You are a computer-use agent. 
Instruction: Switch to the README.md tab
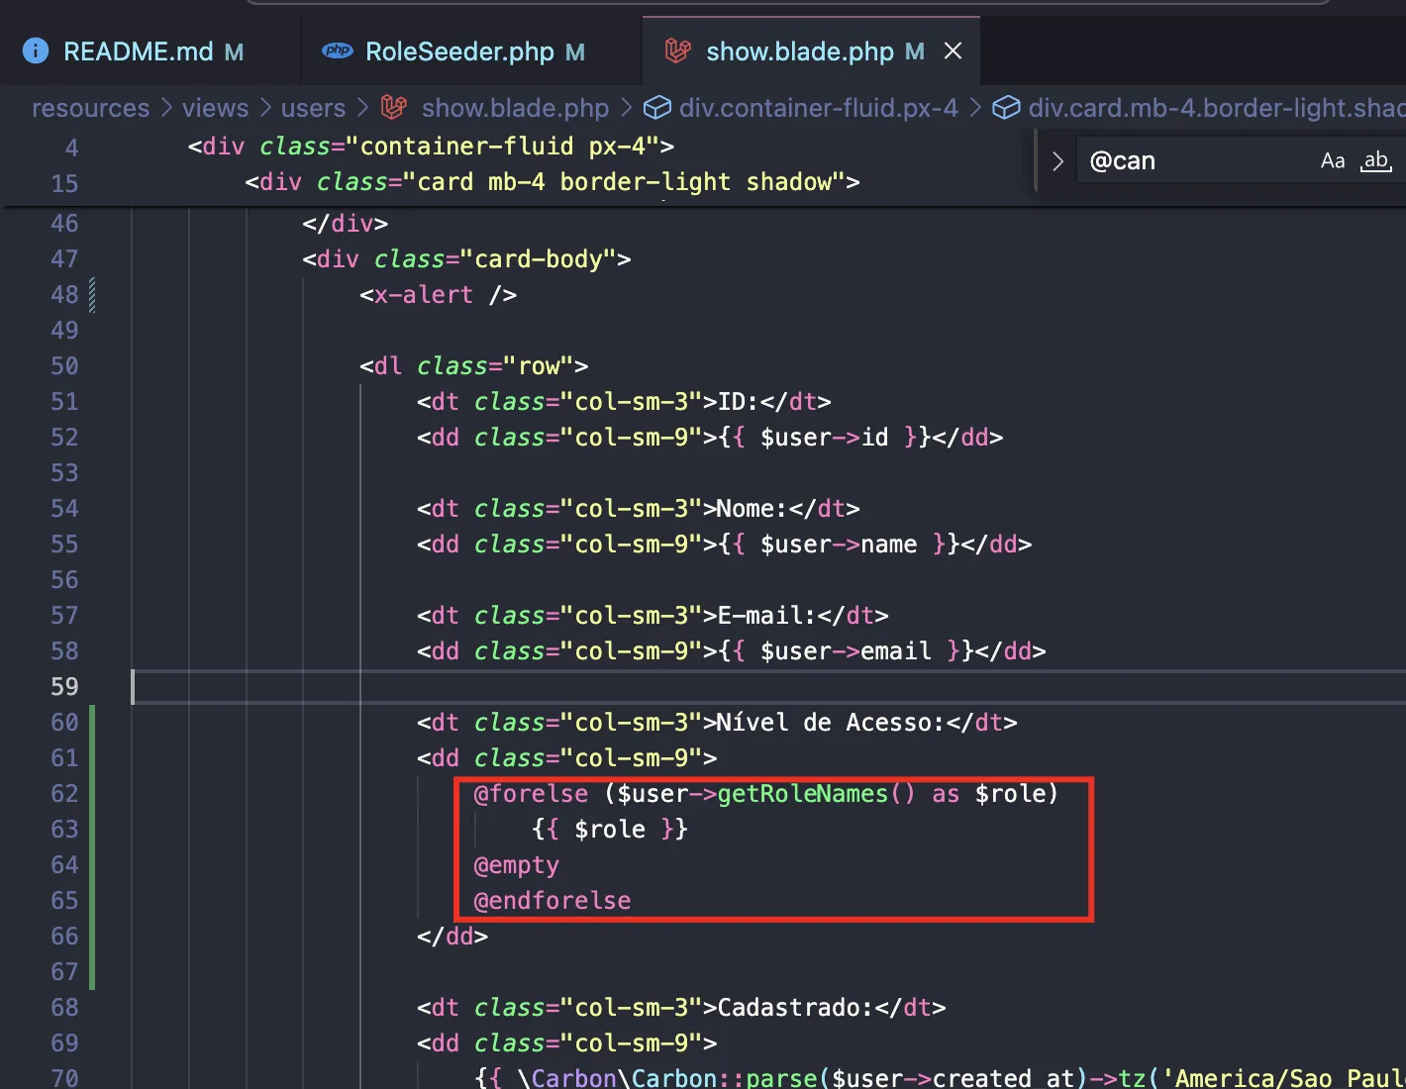[138, 50]
